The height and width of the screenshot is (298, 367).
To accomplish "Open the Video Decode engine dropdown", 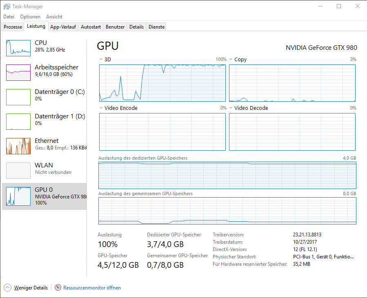I will point(231,108).
